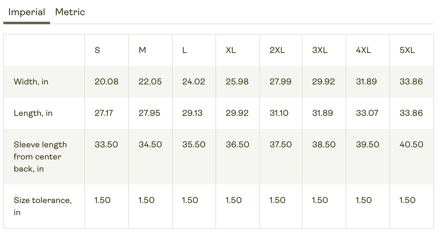
Task: Click the L size column header
Action: (185, 50)
